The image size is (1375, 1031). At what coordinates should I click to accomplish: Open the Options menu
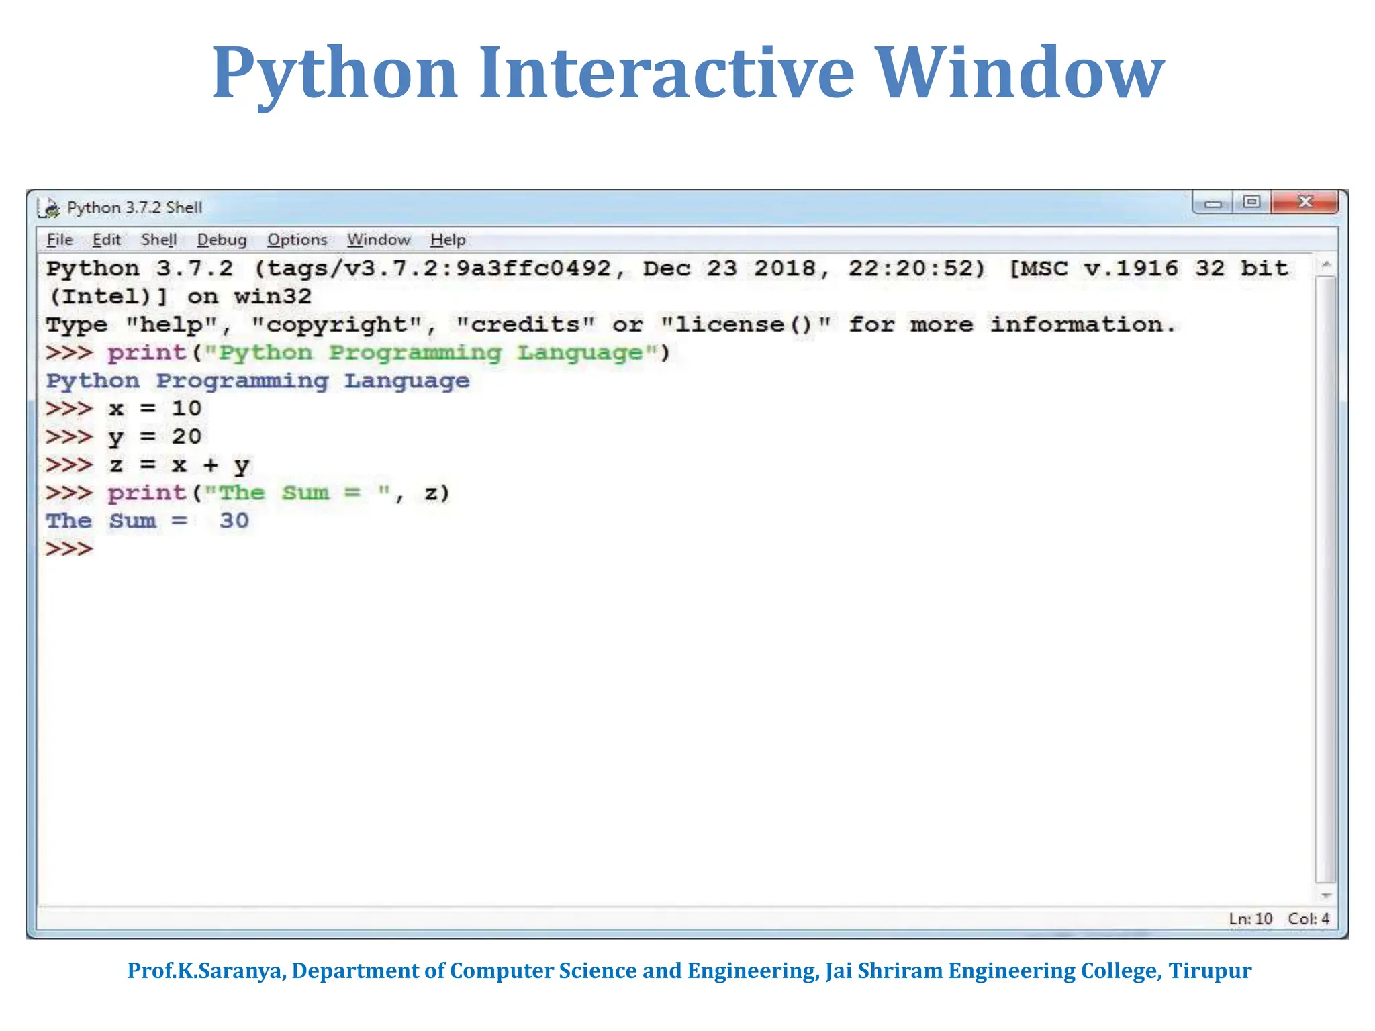[x=297, y=240]
